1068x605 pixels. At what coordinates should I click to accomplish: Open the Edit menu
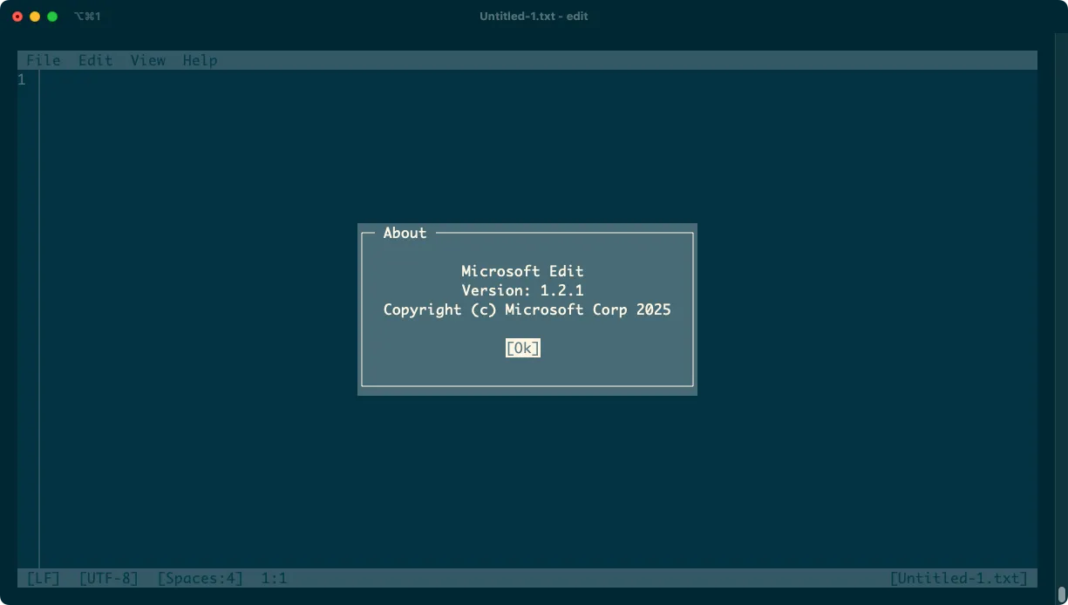pos(96,60)
